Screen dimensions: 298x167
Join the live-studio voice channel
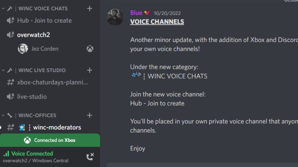point(32,97)
